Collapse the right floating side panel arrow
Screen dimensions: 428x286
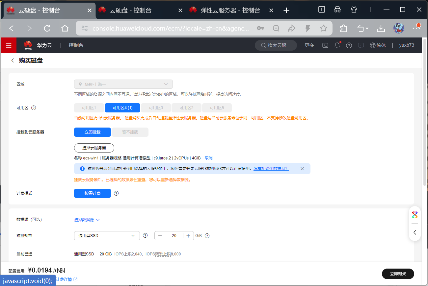pos(415,232)
